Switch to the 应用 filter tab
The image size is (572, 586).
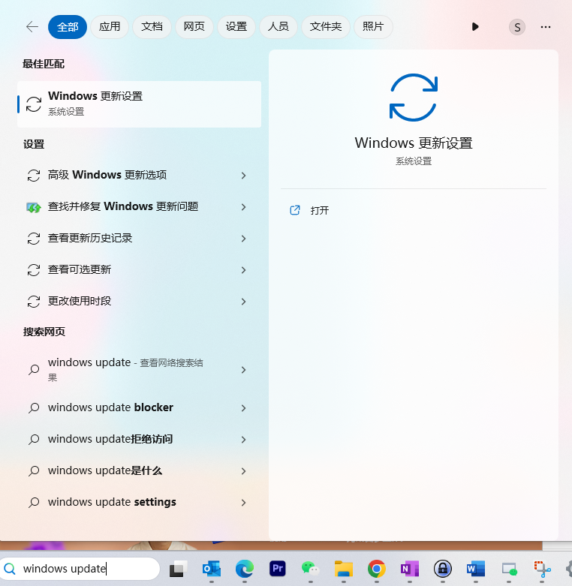pyautogui.click(x=110, y=27)
